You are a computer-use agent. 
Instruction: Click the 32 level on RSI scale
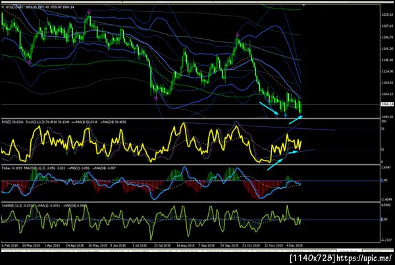click(x=383, y=149)
